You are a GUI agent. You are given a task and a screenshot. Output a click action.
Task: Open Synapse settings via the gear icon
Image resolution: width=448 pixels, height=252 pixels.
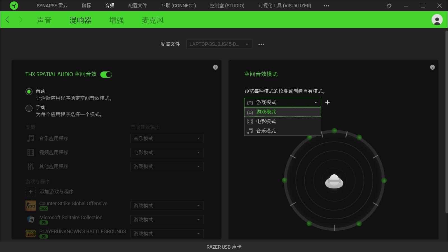(389, 6)
